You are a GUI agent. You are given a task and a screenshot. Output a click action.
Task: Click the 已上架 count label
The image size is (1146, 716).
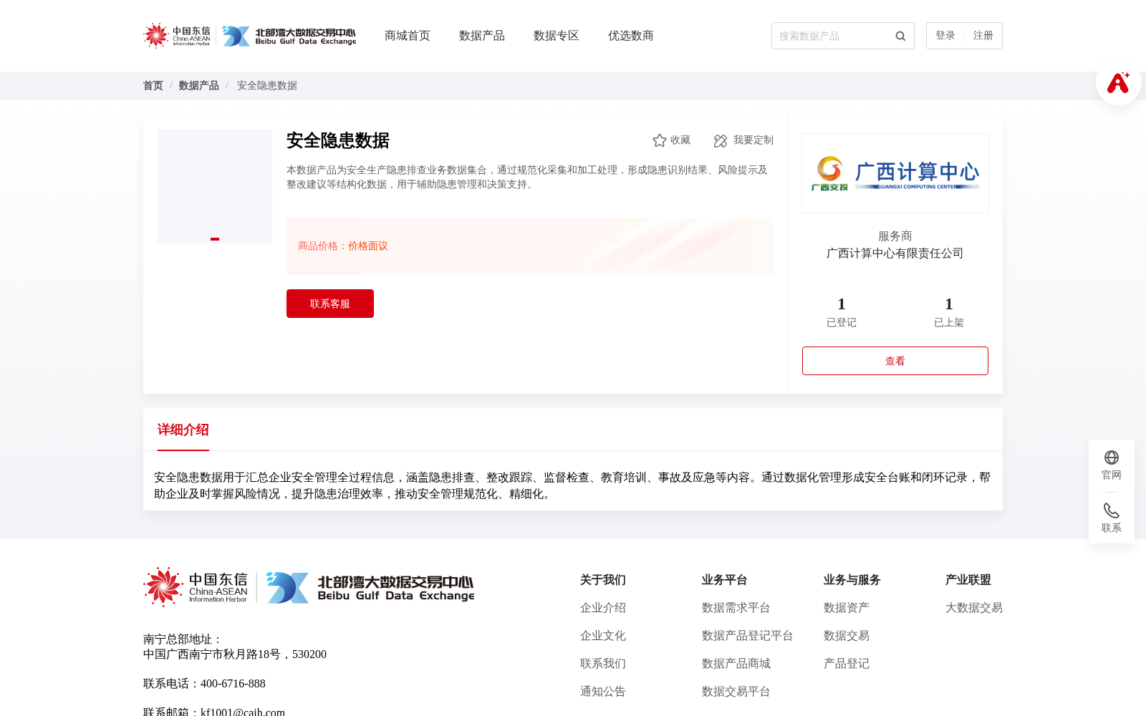tap(949, 323)
